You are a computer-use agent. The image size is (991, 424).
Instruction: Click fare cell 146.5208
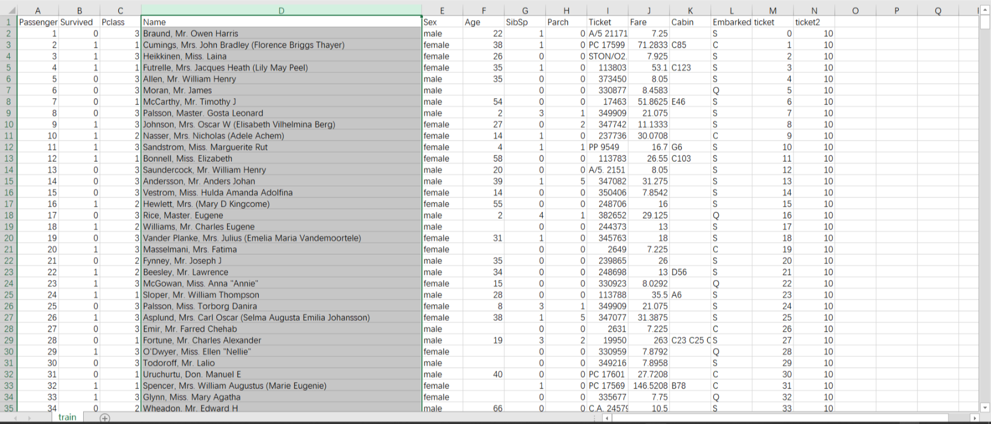(x=649, y=386)
